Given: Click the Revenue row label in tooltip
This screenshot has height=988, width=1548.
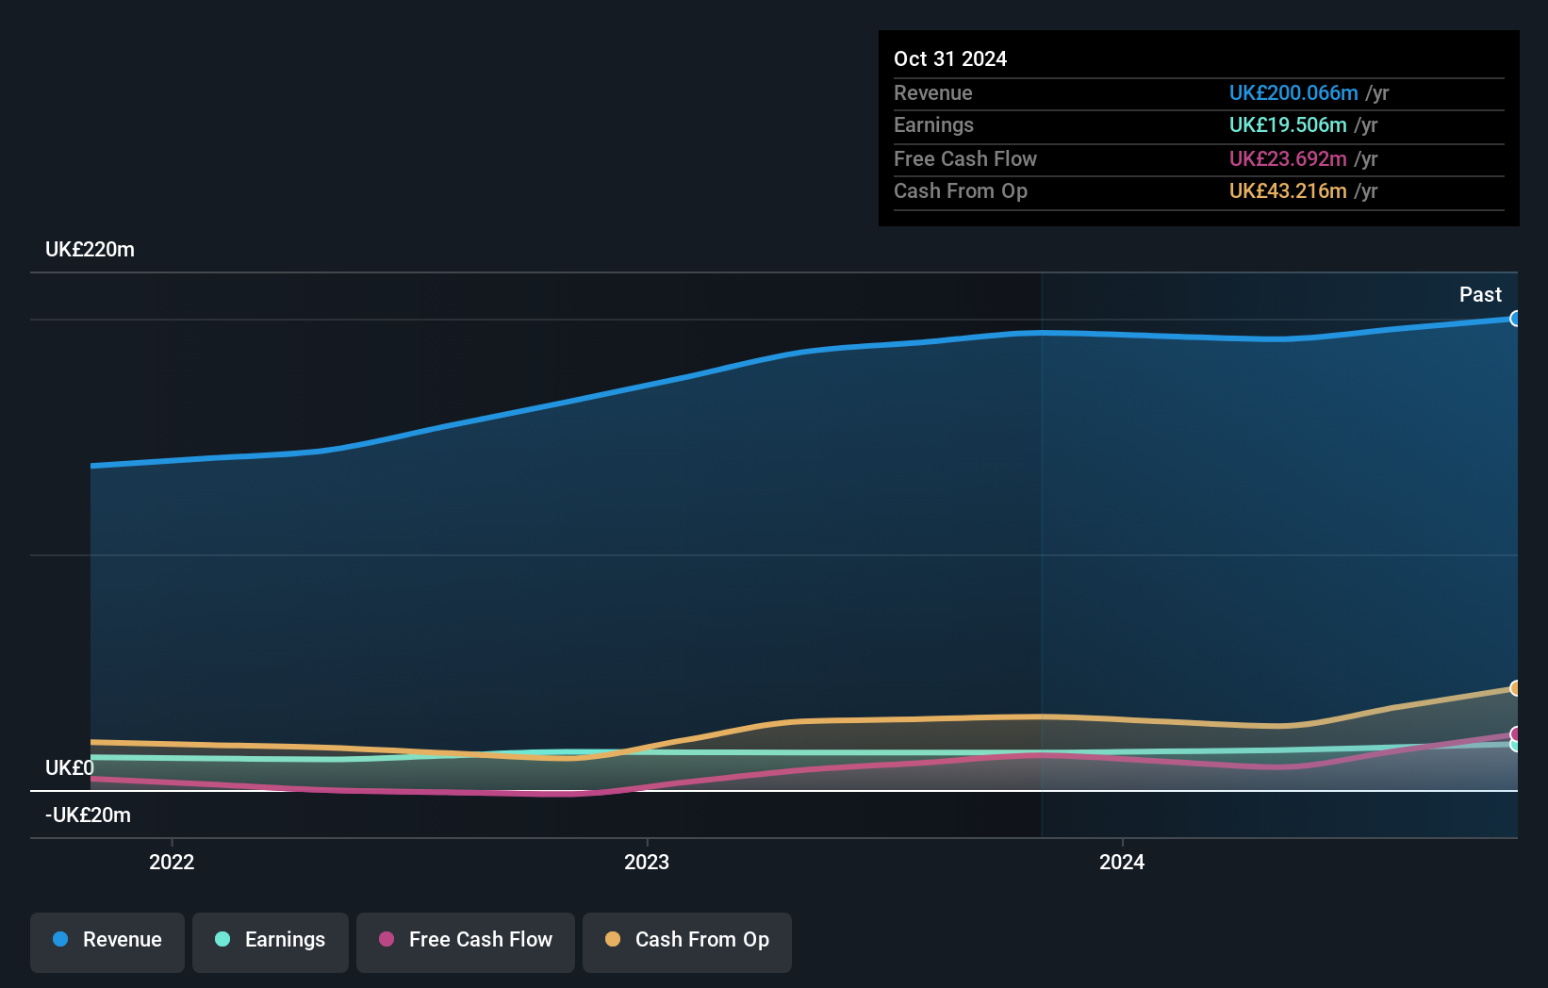Looking at the screenshot, I should (x=933, y=92).
